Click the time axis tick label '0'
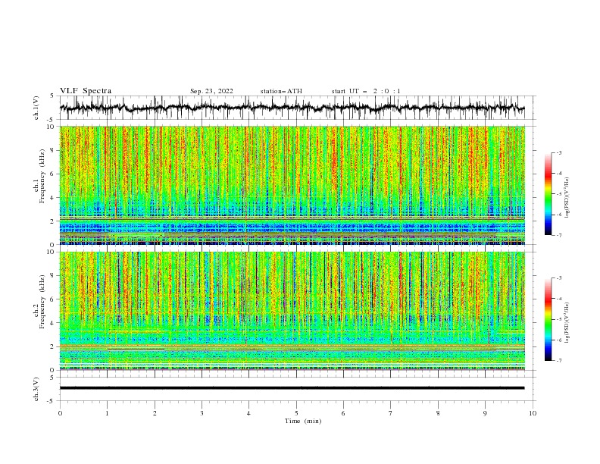The width and height of the screenshot is (600, 464). tap(60, 413)
